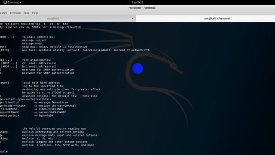Click the shell prompt at the bottom
275x155 pixels.
[x=4, y=152]
